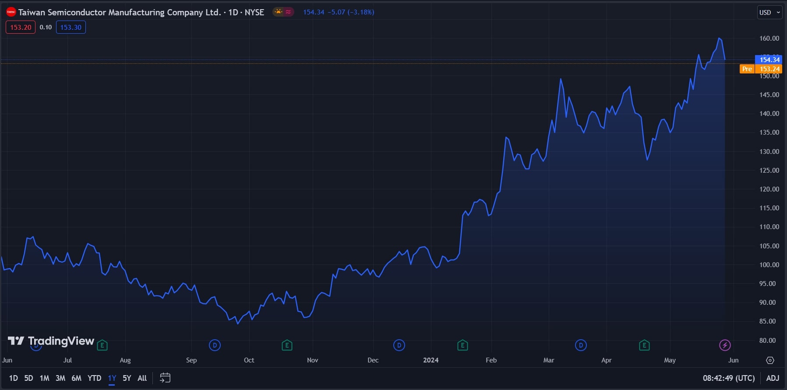Viewport: 787px width, 390px height.
Task: Select the 5Y time range
Action: [x=127, y=378]
